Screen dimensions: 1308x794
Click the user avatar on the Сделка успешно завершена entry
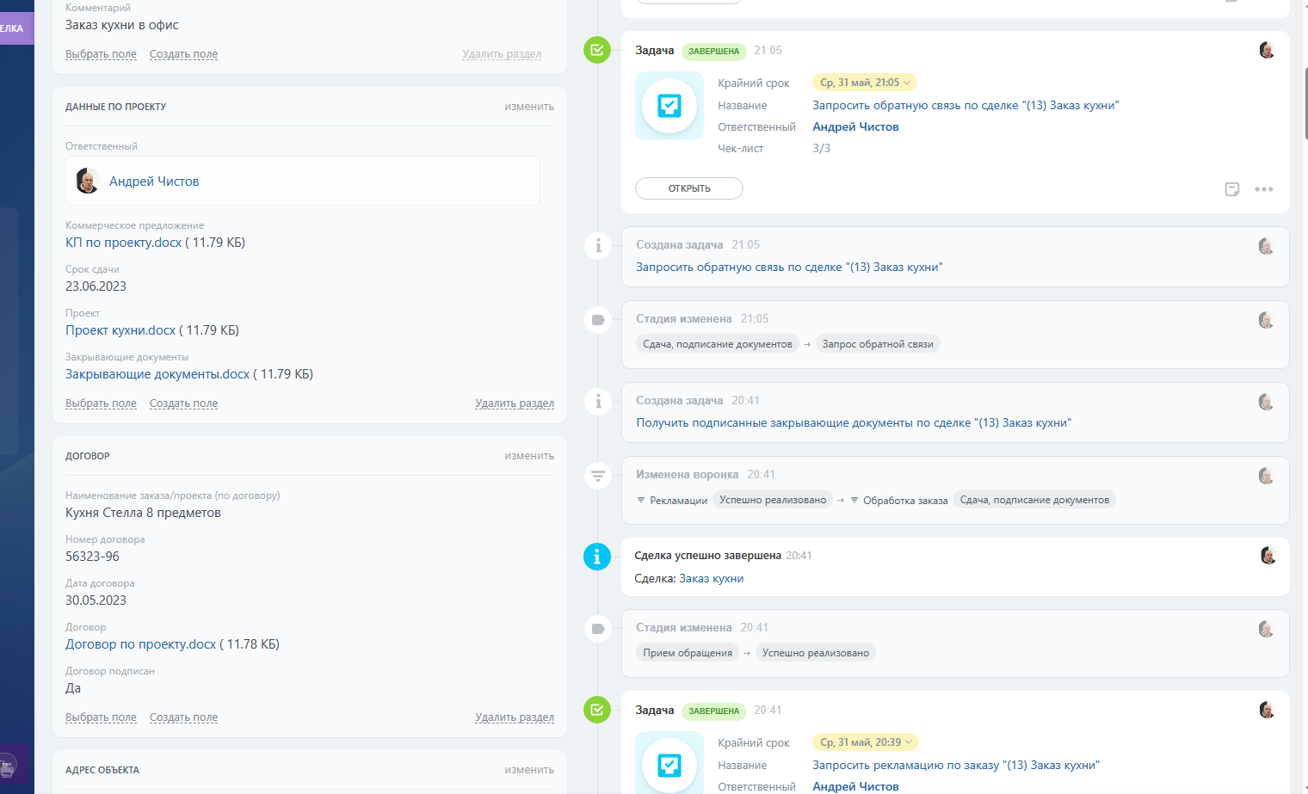tap(1267, 556)
